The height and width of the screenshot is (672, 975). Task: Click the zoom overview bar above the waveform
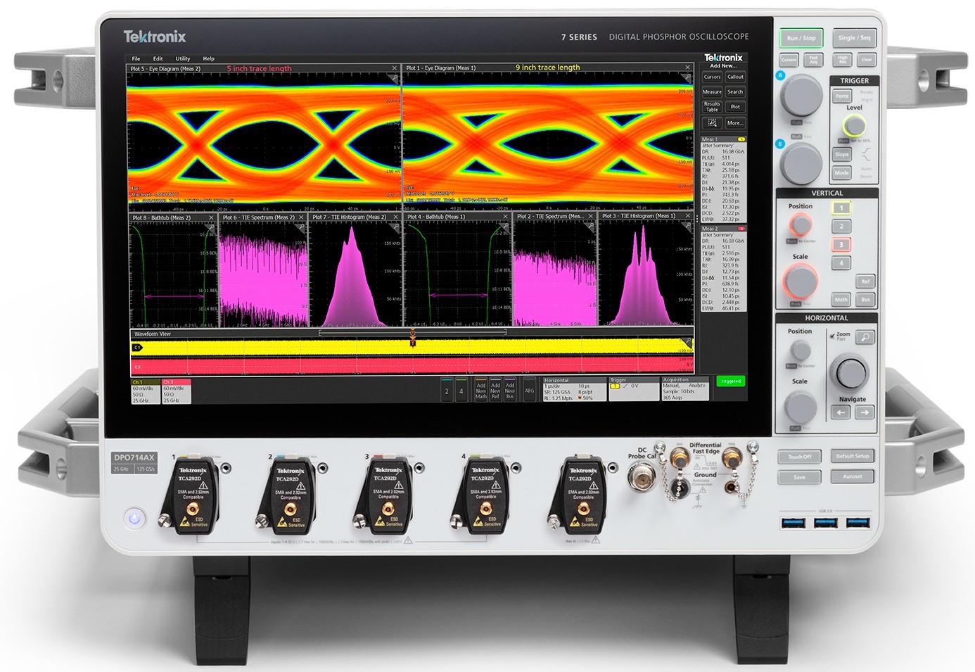(x=412, y=333)
